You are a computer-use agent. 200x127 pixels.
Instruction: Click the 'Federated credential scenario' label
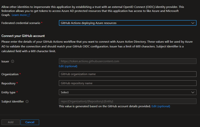click(21, 23)
